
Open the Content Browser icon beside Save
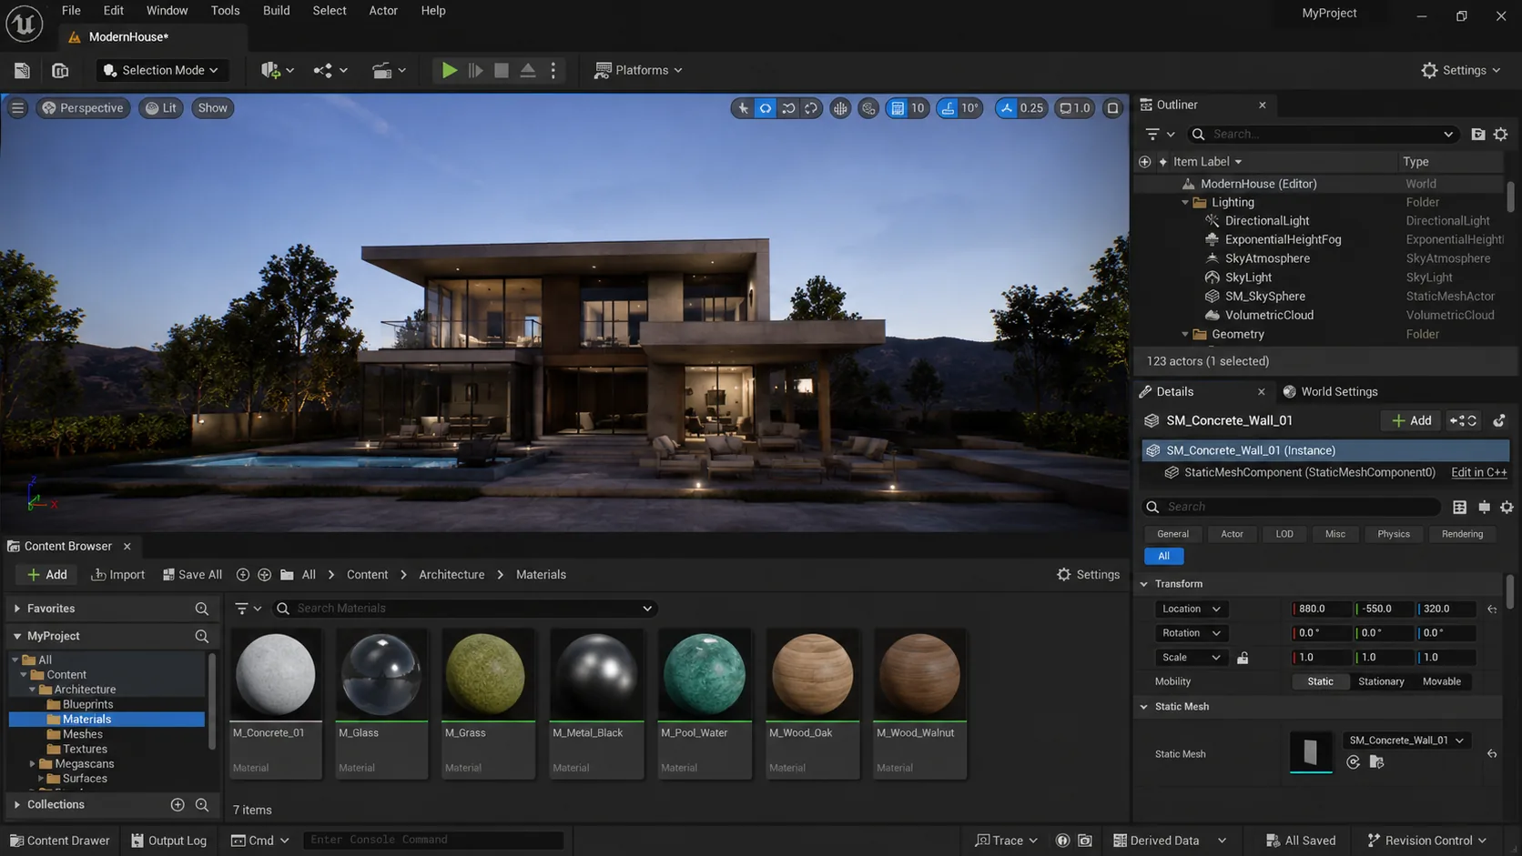click(60, 70)
